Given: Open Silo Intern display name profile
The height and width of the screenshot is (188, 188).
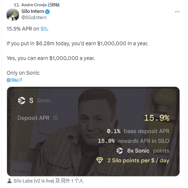Looking at the screenshot, I should [33, 11].
